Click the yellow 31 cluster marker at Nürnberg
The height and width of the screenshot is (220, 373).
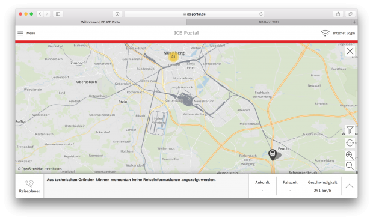tap(173, 57)
